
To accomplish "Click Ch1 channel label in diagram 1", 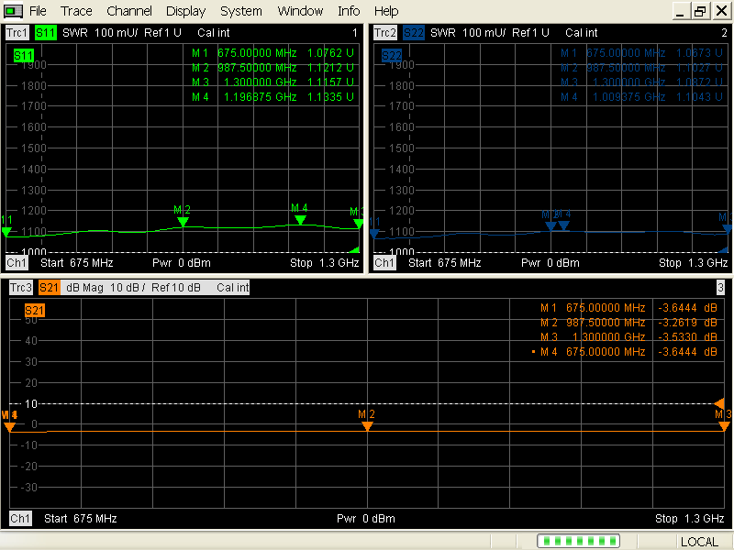I will [x=17, y=263].
